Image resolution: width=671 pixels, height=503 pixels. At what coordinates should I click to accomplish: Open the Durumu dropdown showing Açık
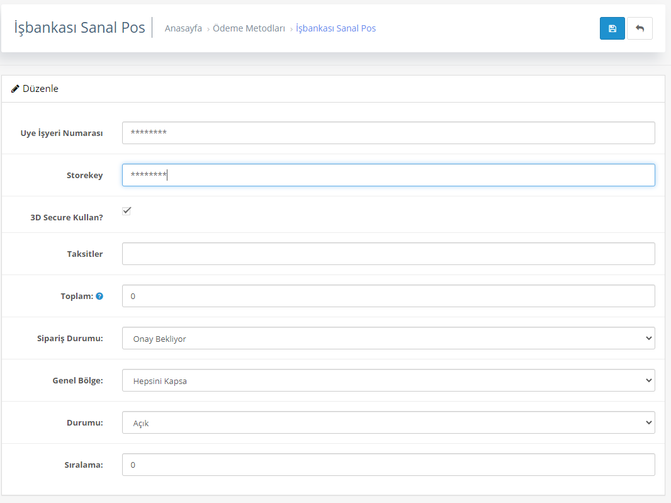coord(388,422)
